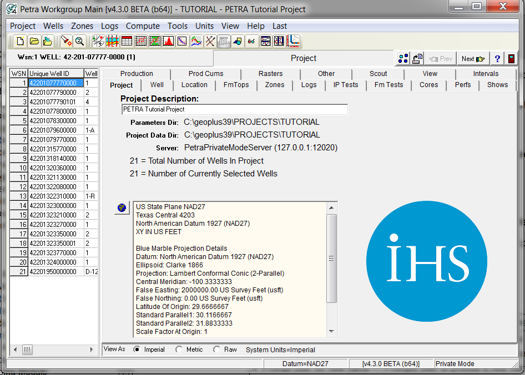The height and width of the screenshot is (375, 525).
Task: Open the Units menu in the menu bar
Action: tap(205, 26)
